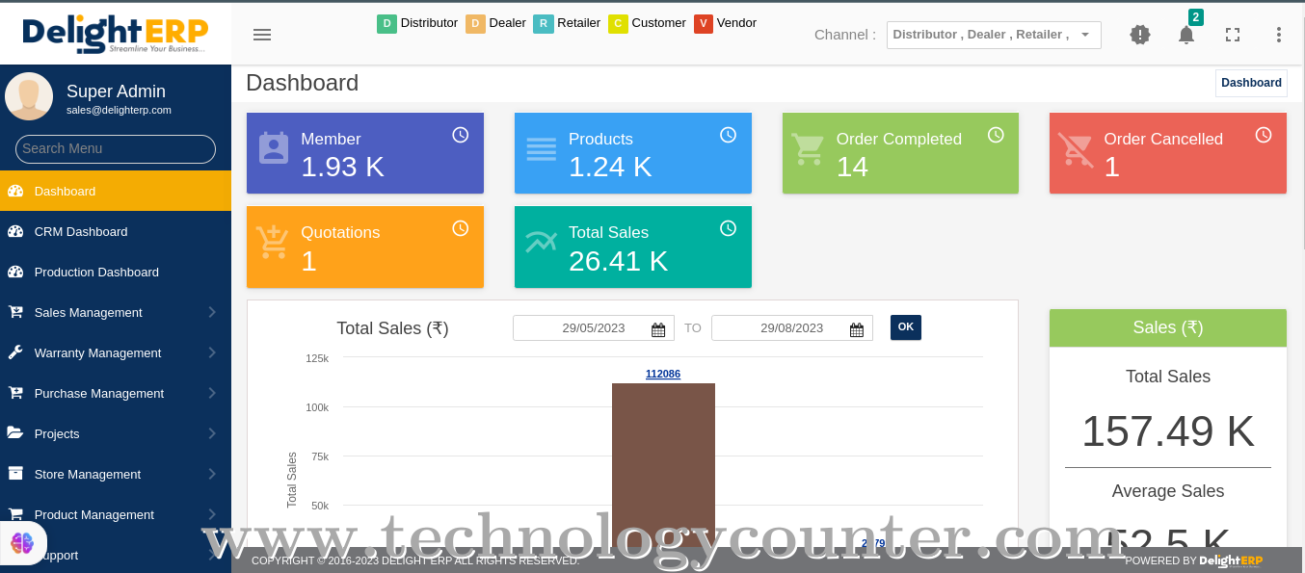Open Product Management menu item
Viewport: 1305px width, 573px height.
116,514
